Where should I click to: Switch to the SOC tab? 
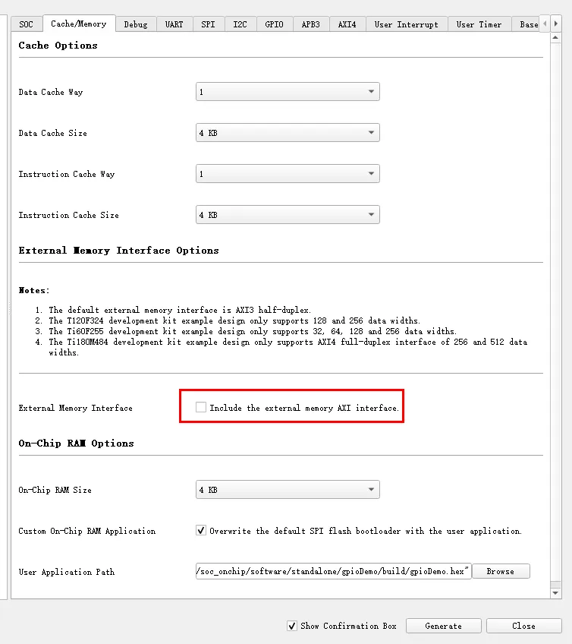pos(26,24)
